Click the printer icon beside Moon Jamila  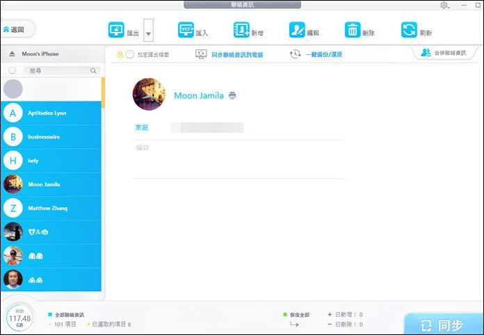pyautogui.click(x=232, y=95)
